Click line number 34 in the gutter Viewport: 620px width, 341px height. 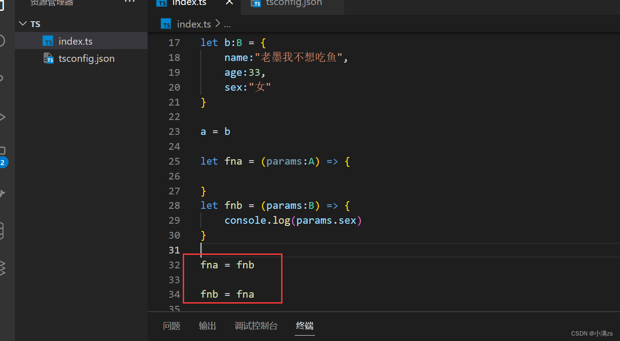click(174, 294)
